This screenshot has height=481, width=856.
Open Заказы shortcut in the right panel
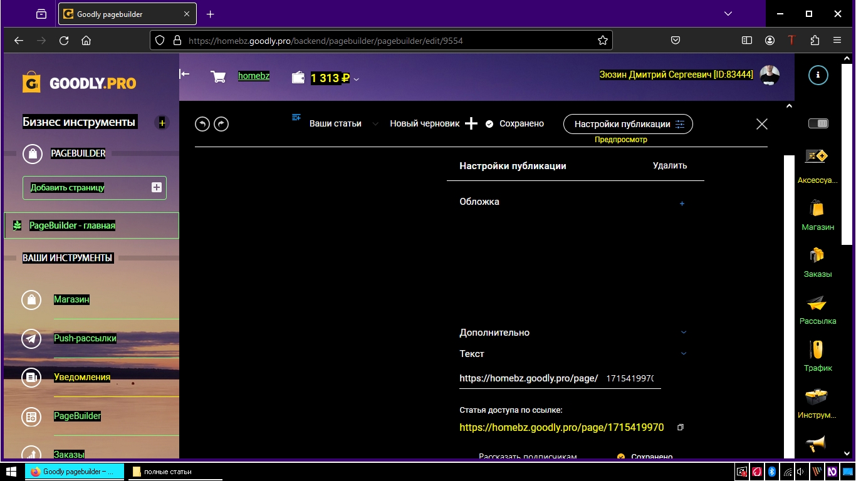[x=818, y=262]
